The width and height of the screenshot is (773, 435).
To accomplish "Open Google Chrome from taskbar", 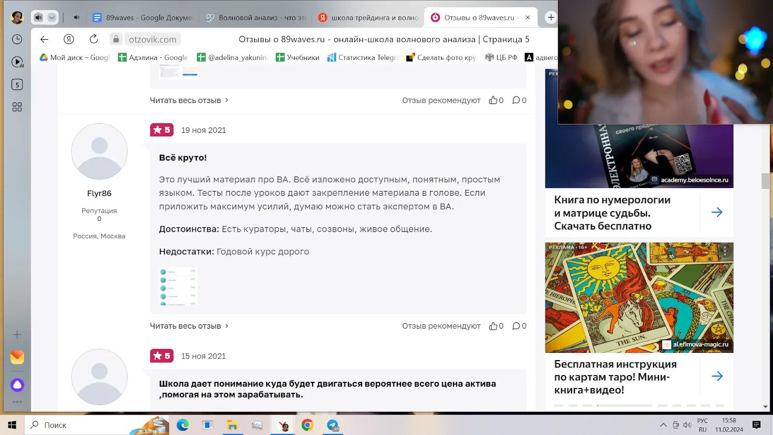I will coord(307,425).
